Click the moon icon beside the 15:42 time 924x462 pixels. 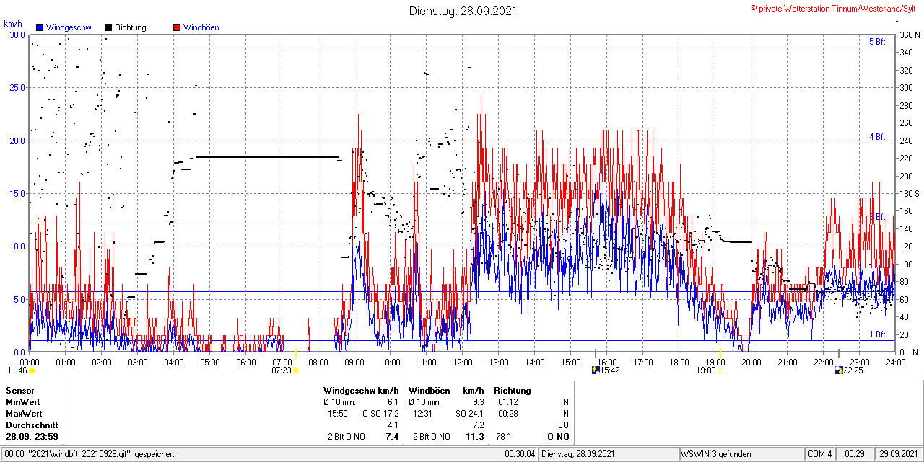click(595, 370)
